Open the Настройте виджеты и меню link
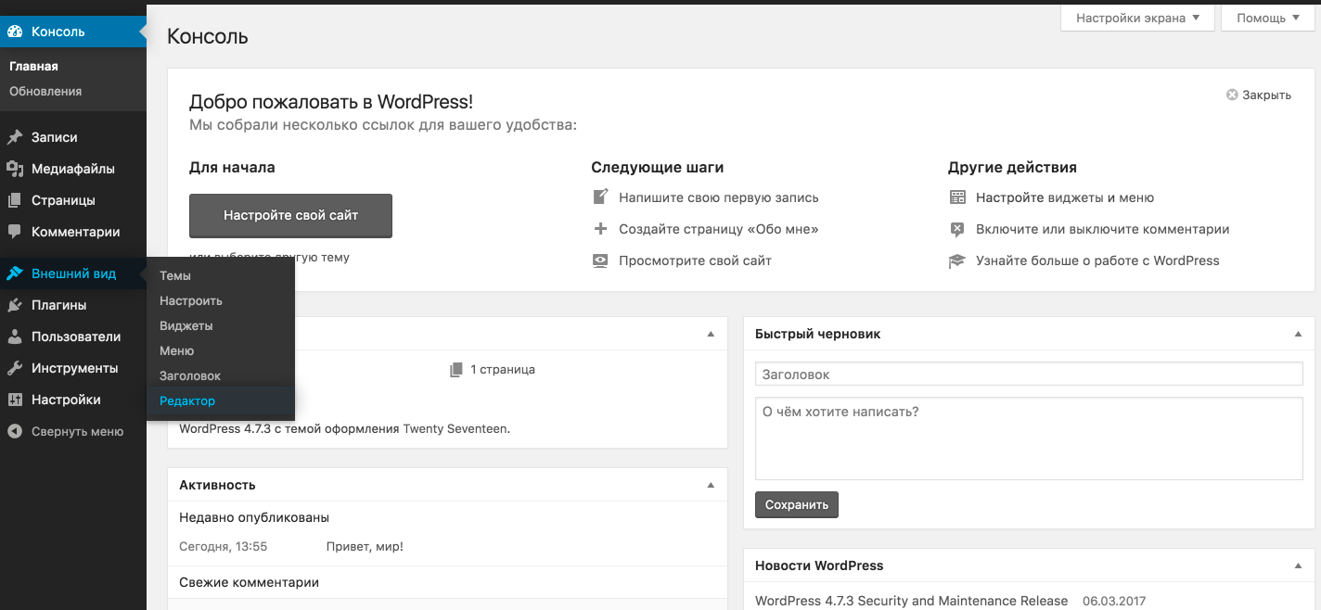The width and height of the screenshot is (1321, 610). 1065,197
